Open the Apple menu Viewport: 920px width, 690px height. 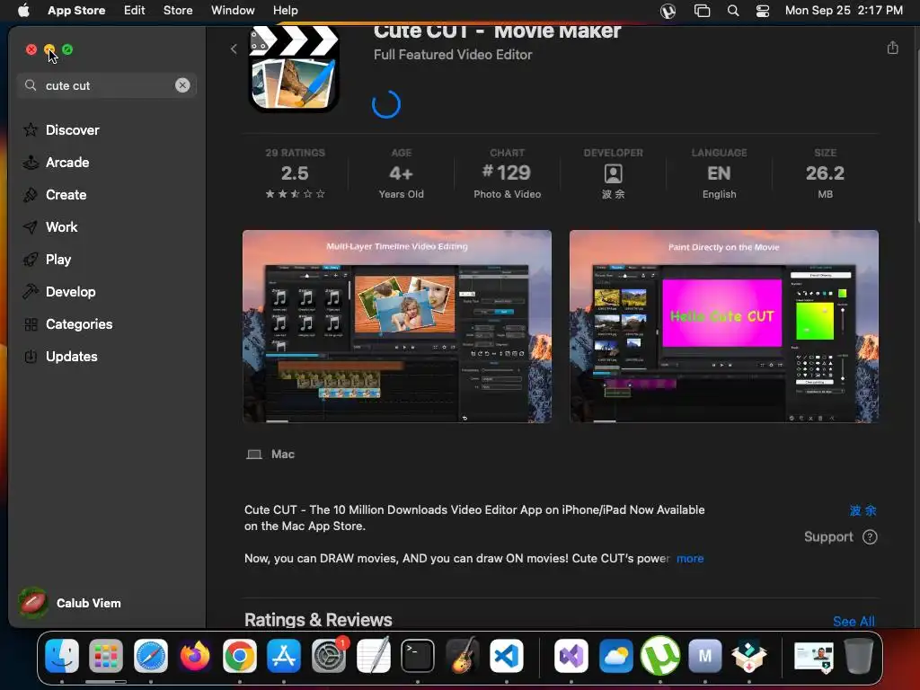pos(23,10)
